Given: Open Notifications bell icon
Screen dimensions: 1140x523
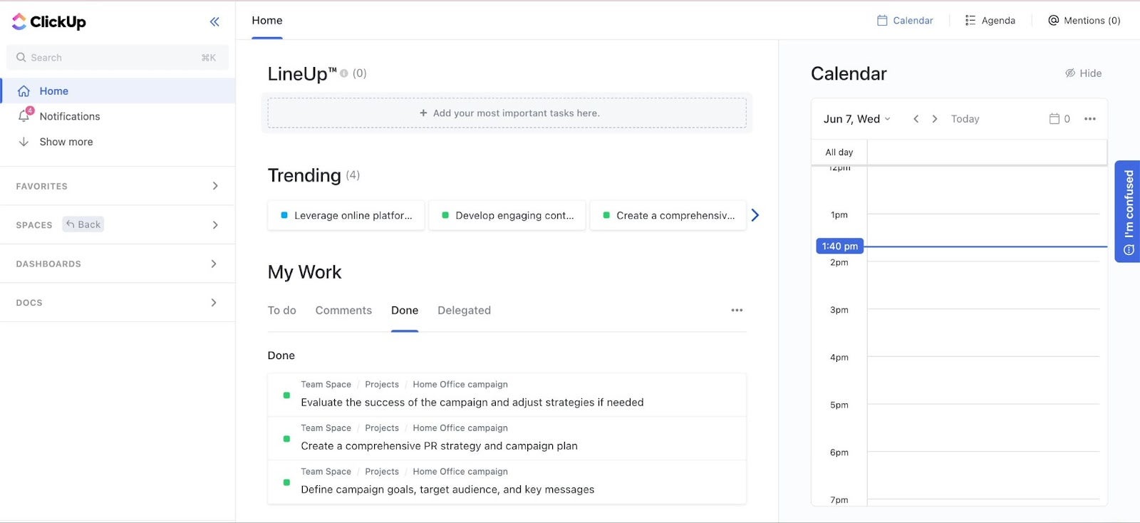Looking at the screenshot, I should pyautogui.click(x=24, y=116).
